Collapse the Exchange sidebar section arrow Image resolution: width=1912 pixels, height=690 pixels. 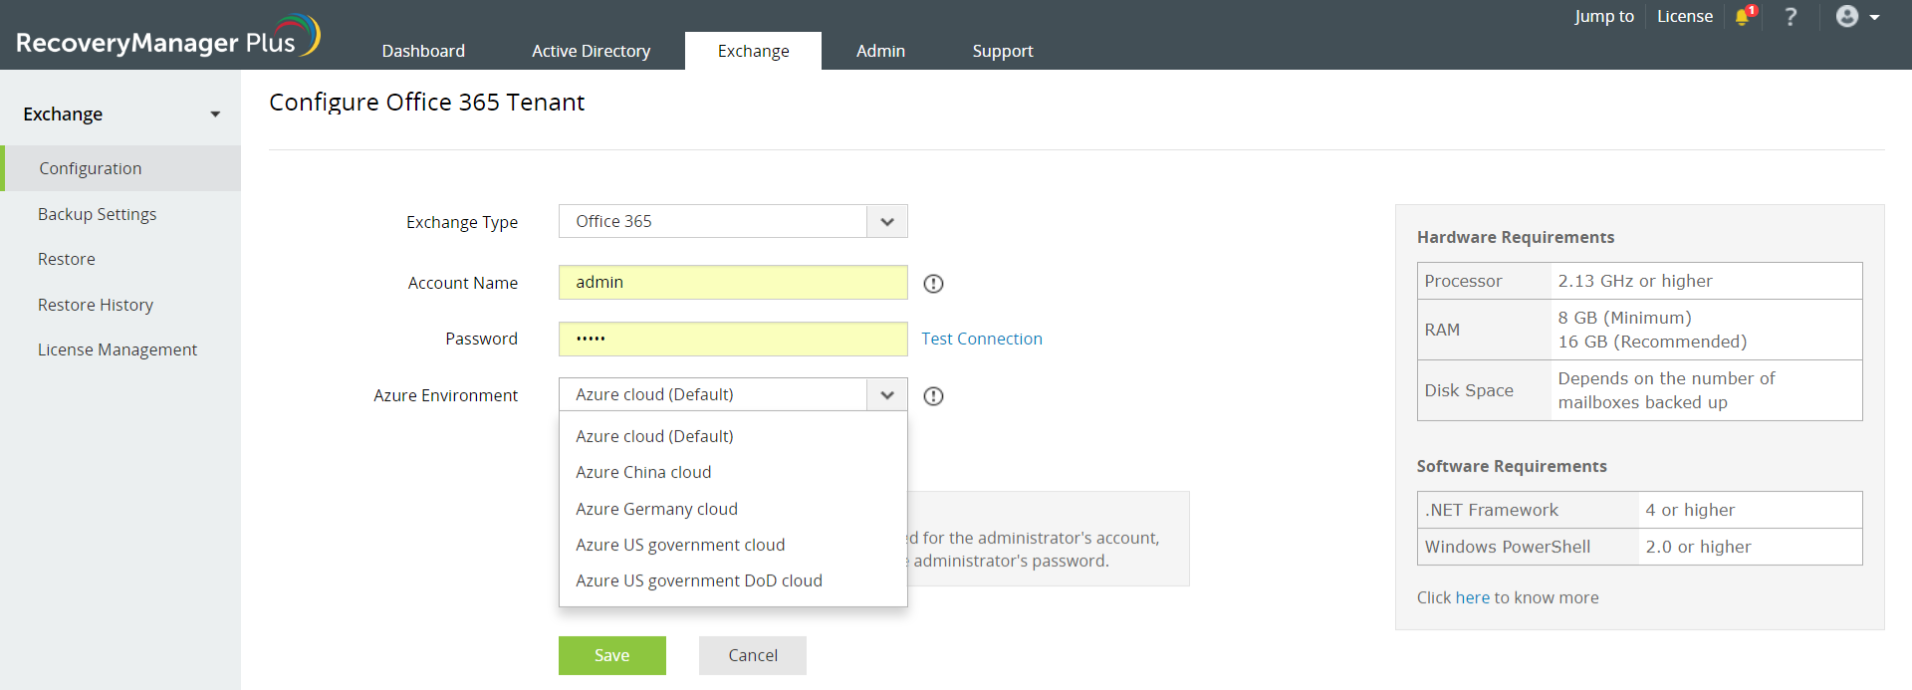(215, 115)
